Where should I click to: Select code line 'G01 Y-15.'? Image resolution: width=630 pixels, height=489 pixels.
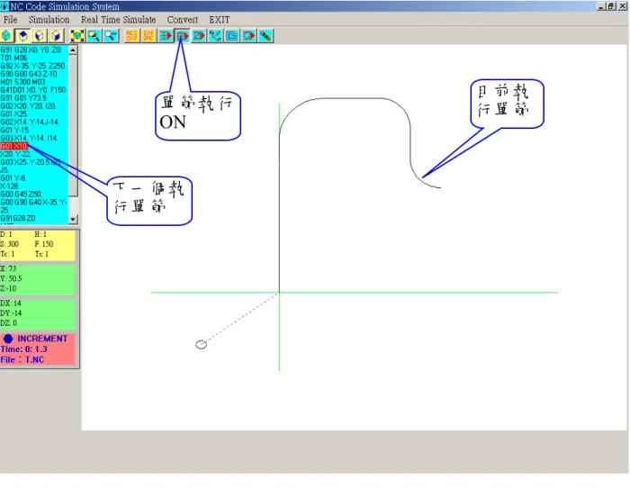[15, 130]
